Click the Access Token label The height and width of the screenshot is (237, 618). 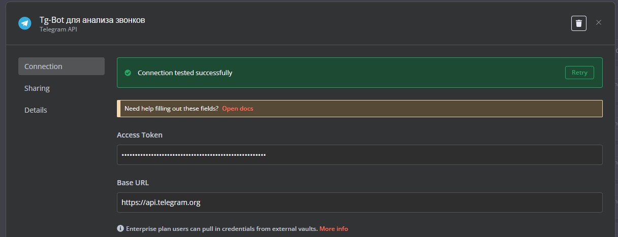[x=140, y=135]
